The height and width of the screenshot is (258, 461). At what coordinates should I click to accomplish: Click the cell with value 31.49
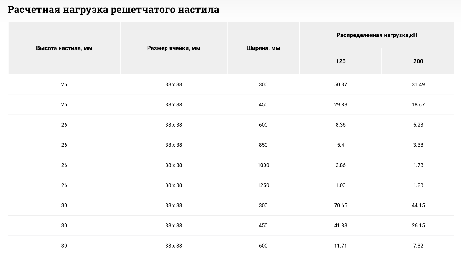[418, 84]
